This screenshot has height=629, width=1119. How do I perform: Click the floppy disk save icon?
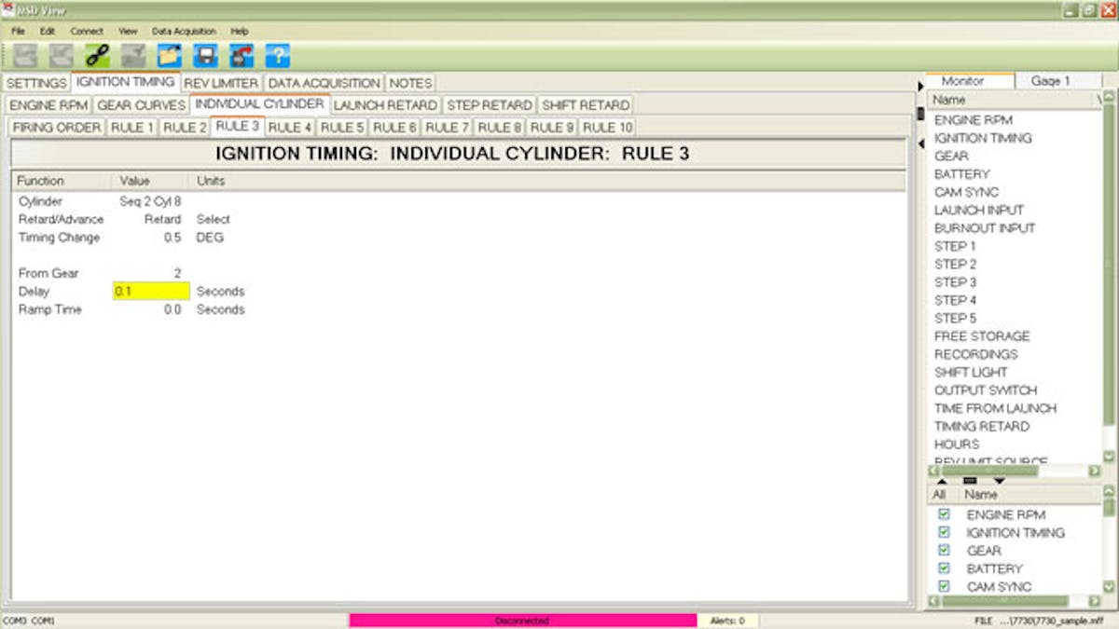coord(205,56)
